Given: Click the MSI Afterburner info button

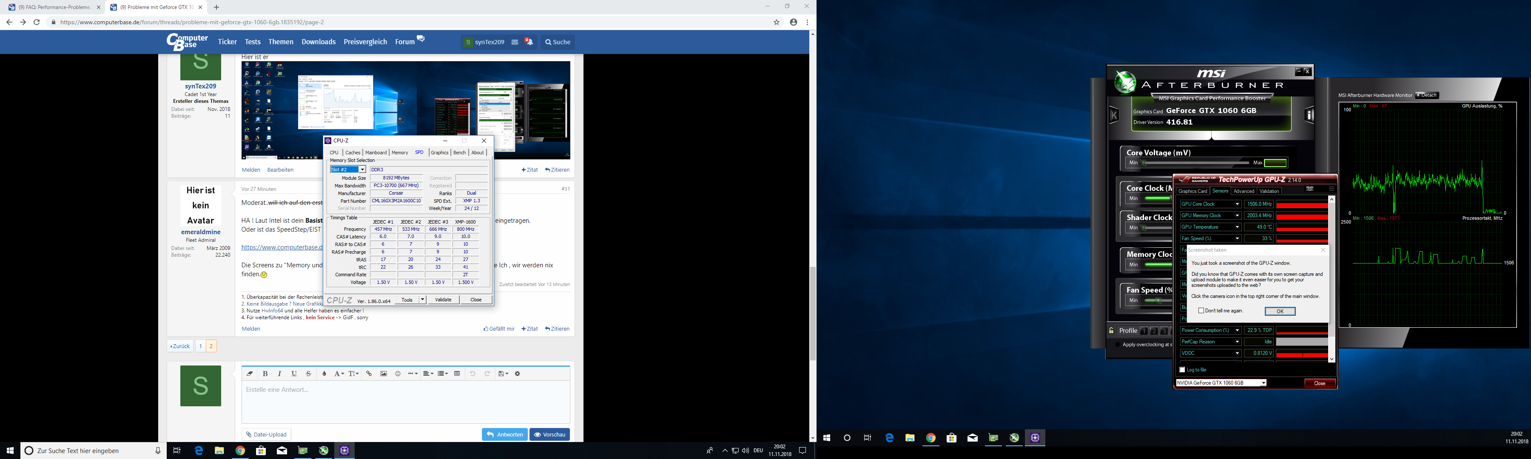Looking at the screenshot, I should pyautogui.click(x=1309, y=115).
